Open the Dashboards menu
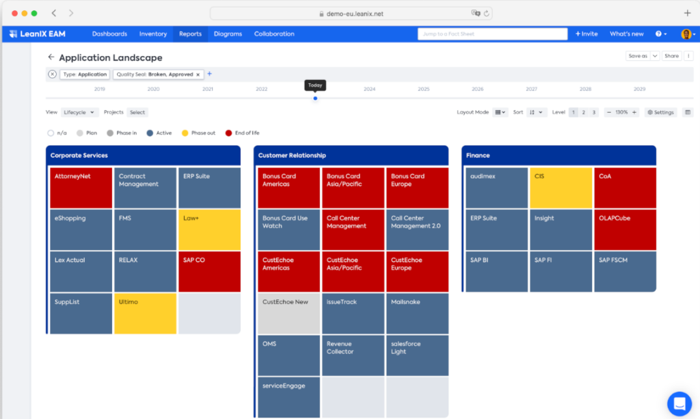The image size is (700, 419). point(109,34)
